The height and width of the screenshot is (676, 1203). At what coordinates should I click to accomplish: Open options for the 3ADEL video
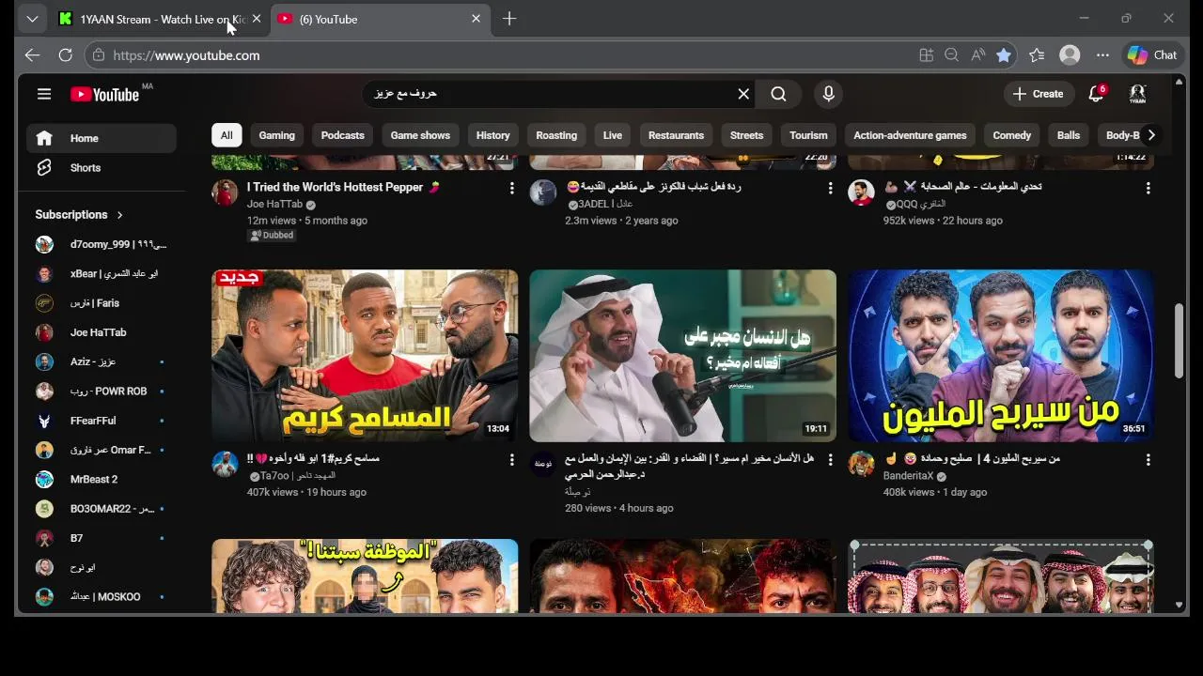[x=830, y=189]
